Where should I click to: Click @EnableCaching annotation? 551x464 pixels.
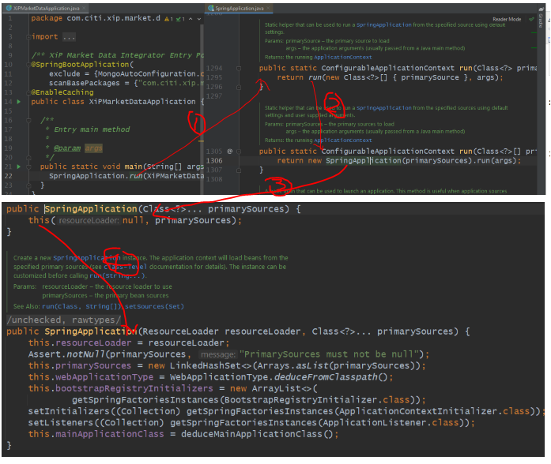click(62, 92)
